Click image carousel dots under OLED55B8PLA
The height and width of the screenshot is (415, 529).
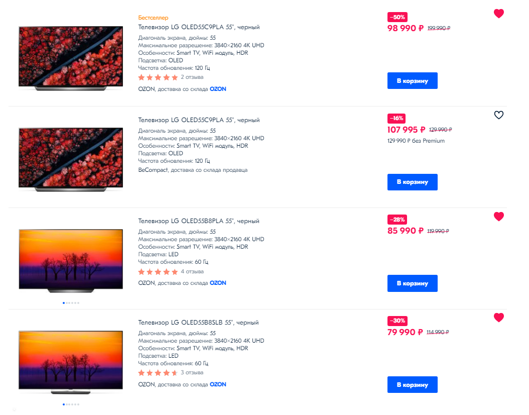point(71,303)
